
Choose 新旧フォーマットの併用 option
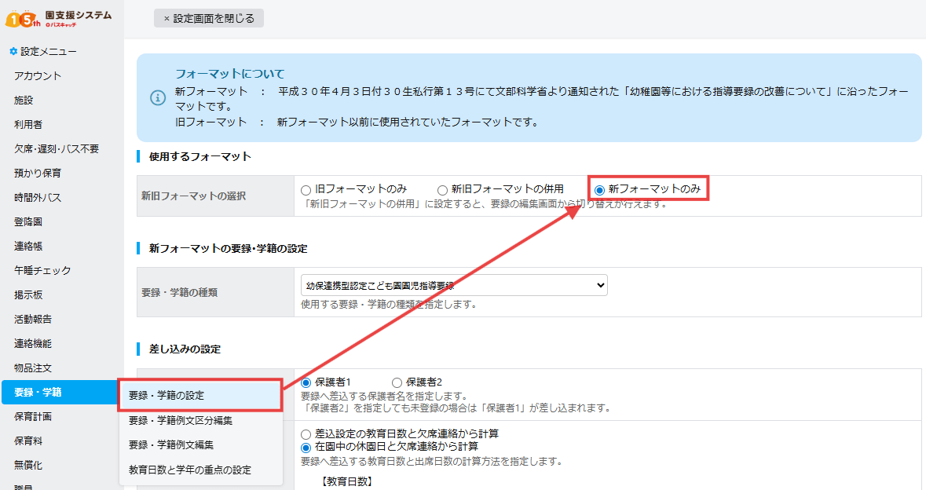(x=442, y=188)
